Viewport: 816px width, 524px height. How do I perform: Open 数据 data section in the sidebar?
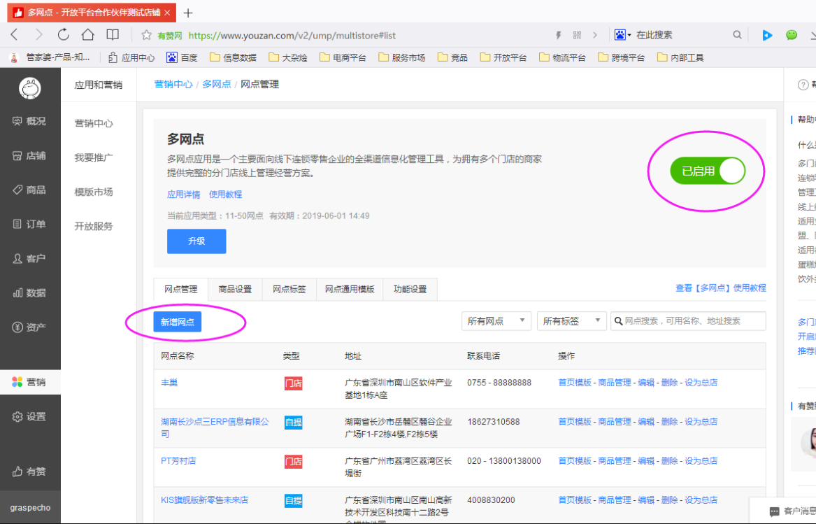click(30, 292)
